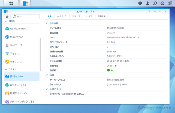
Task: Click the Control Panel window title icon
Action: [5, 11]
